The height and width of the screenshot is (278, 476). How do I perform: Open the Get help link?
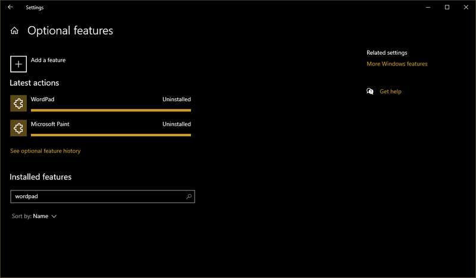tap(390, 92)
